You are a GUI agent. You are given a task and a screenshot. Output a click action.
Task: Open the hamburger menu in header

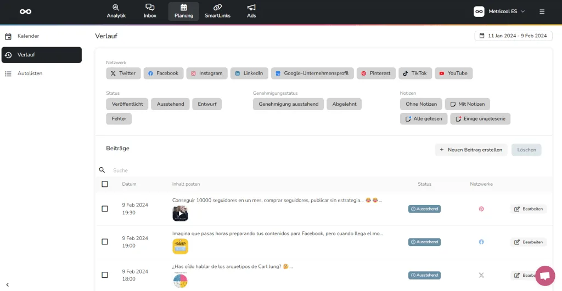coord(542,12)
